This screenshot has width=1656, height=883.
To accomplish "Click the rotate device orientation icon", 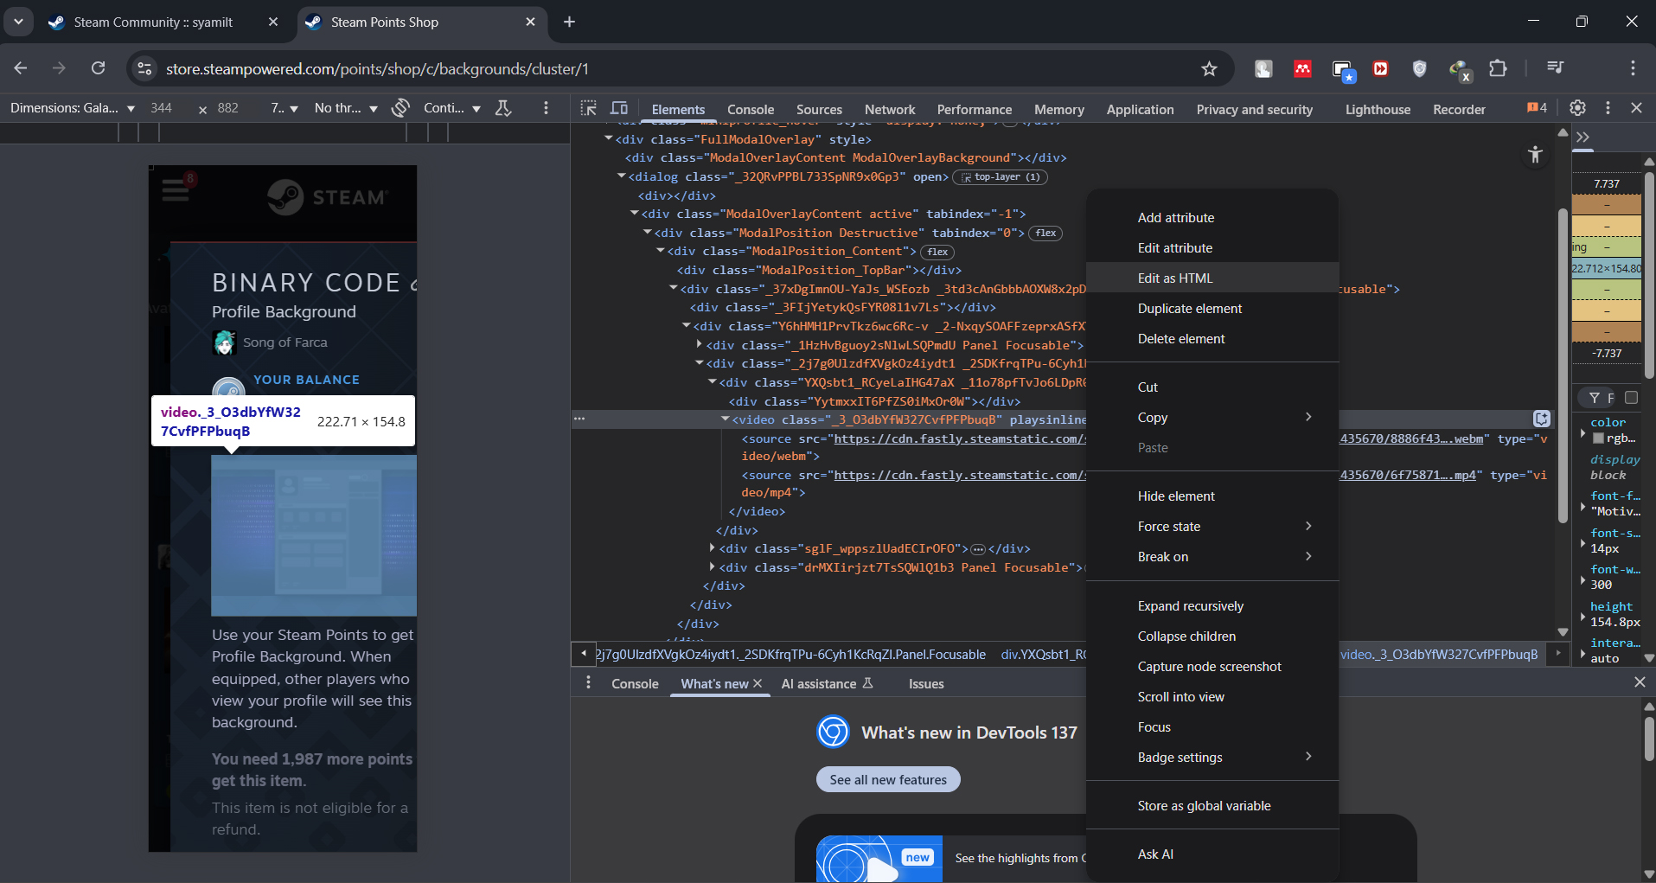I will coord(400,108).
